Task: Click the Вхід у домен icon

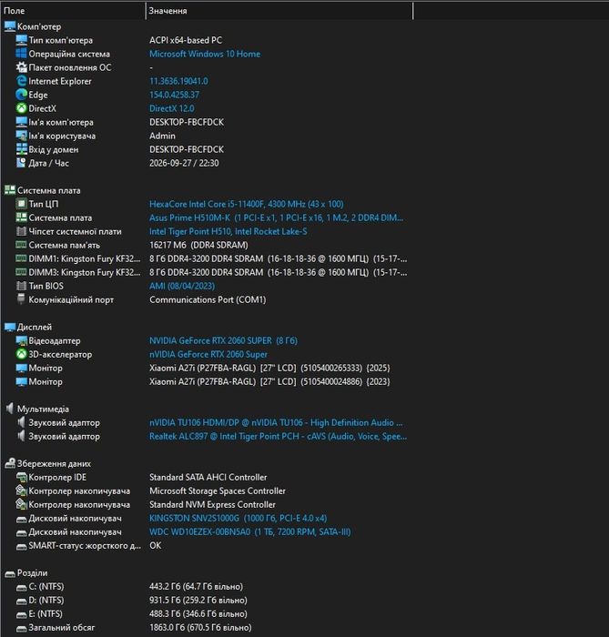Action: click(21, 149)
